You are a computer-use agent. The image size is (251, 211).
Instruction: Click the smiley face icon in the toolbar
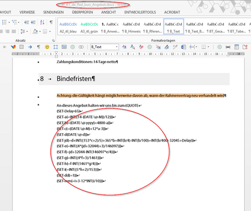pos(47,47)
